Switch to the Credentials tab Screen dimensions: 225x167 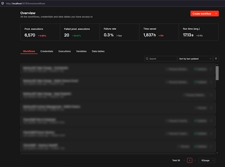pyautogui.click(x=47, y=51)
